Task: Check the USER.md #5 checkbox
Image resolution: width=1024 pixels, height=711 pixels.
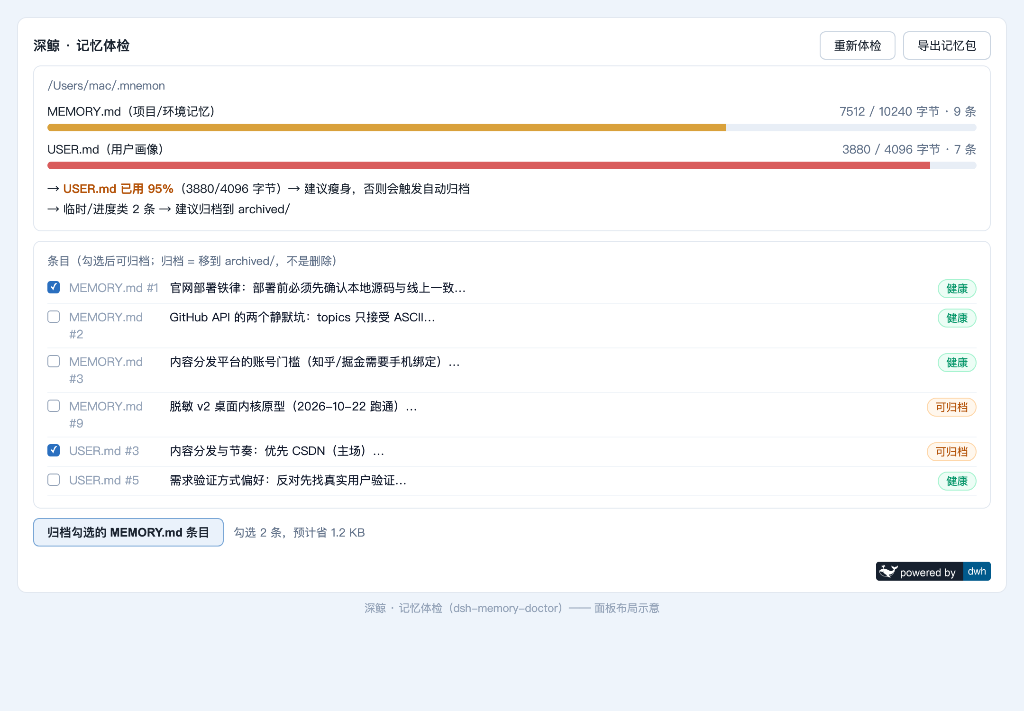Action: click(x=54, y=480)
